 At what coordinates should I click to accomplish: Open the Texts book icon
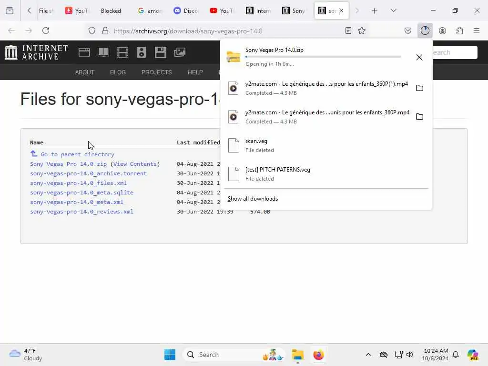pyautogui.click(x=103, y=52)
